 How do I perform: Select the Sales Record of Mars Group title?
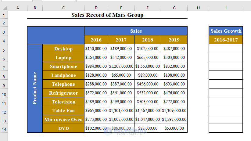point(107,15)
